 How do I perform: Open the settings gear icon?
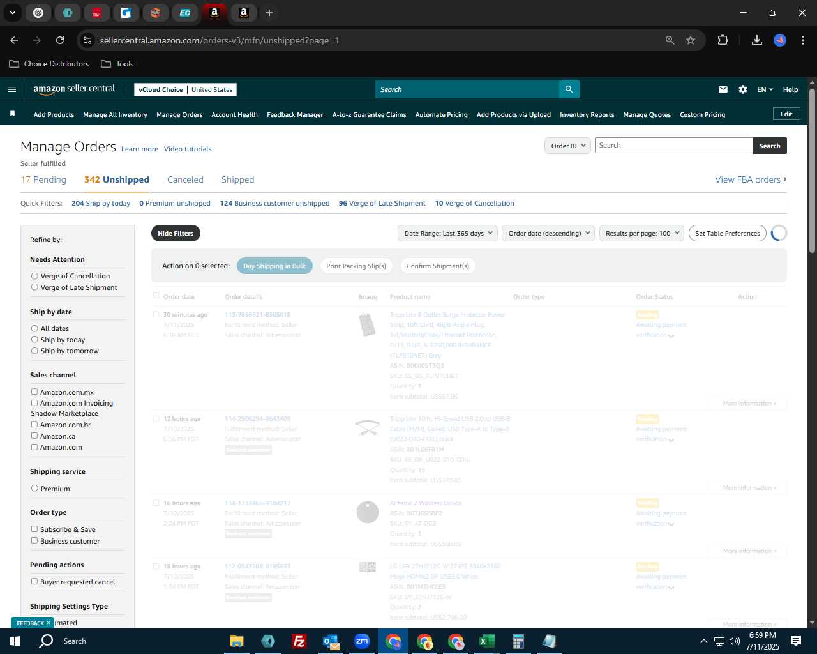[742, 89]
